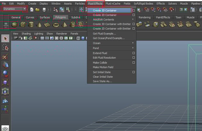Create a polygon torus from shelf

click(56, 25)
